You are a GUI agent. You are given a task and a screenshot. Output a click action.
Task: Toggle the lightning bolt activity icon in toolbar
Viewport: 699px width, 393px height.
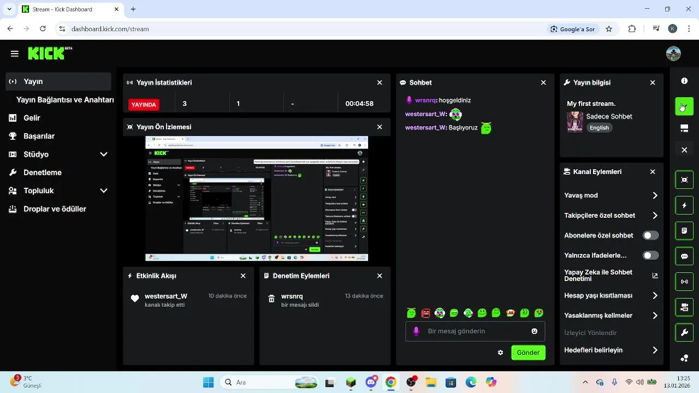click(684, 205)
